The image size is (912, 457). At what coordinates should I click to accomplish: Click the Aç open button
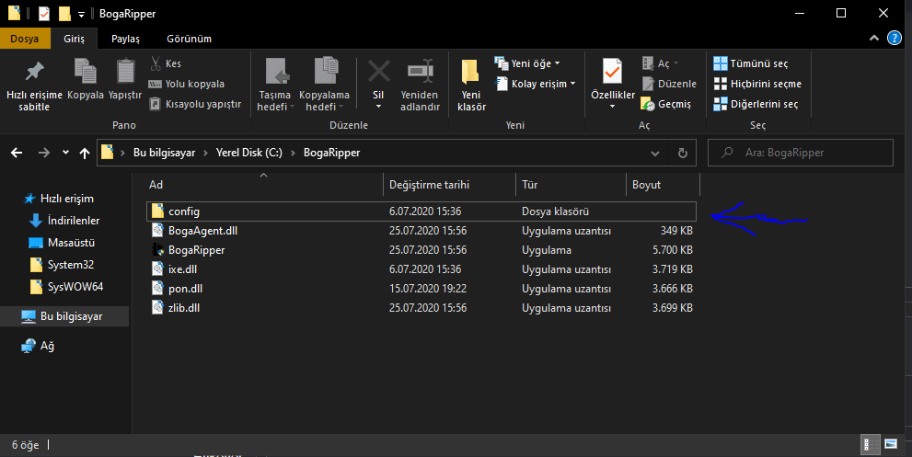click(x=660, y=63)
